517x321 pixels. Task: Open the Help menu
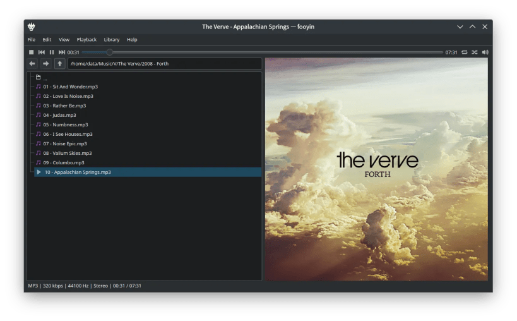(132, 40)
